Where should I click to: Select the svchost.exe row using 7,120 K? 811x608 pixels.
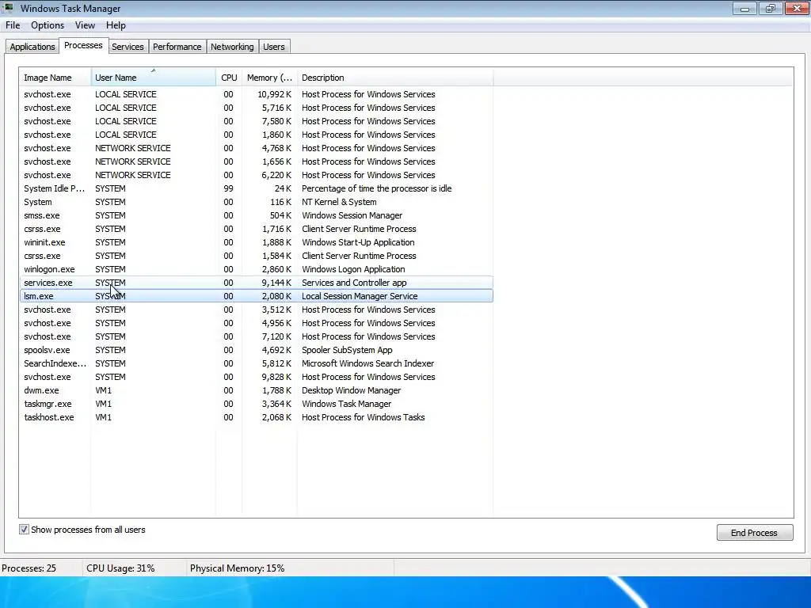(256, 336)
